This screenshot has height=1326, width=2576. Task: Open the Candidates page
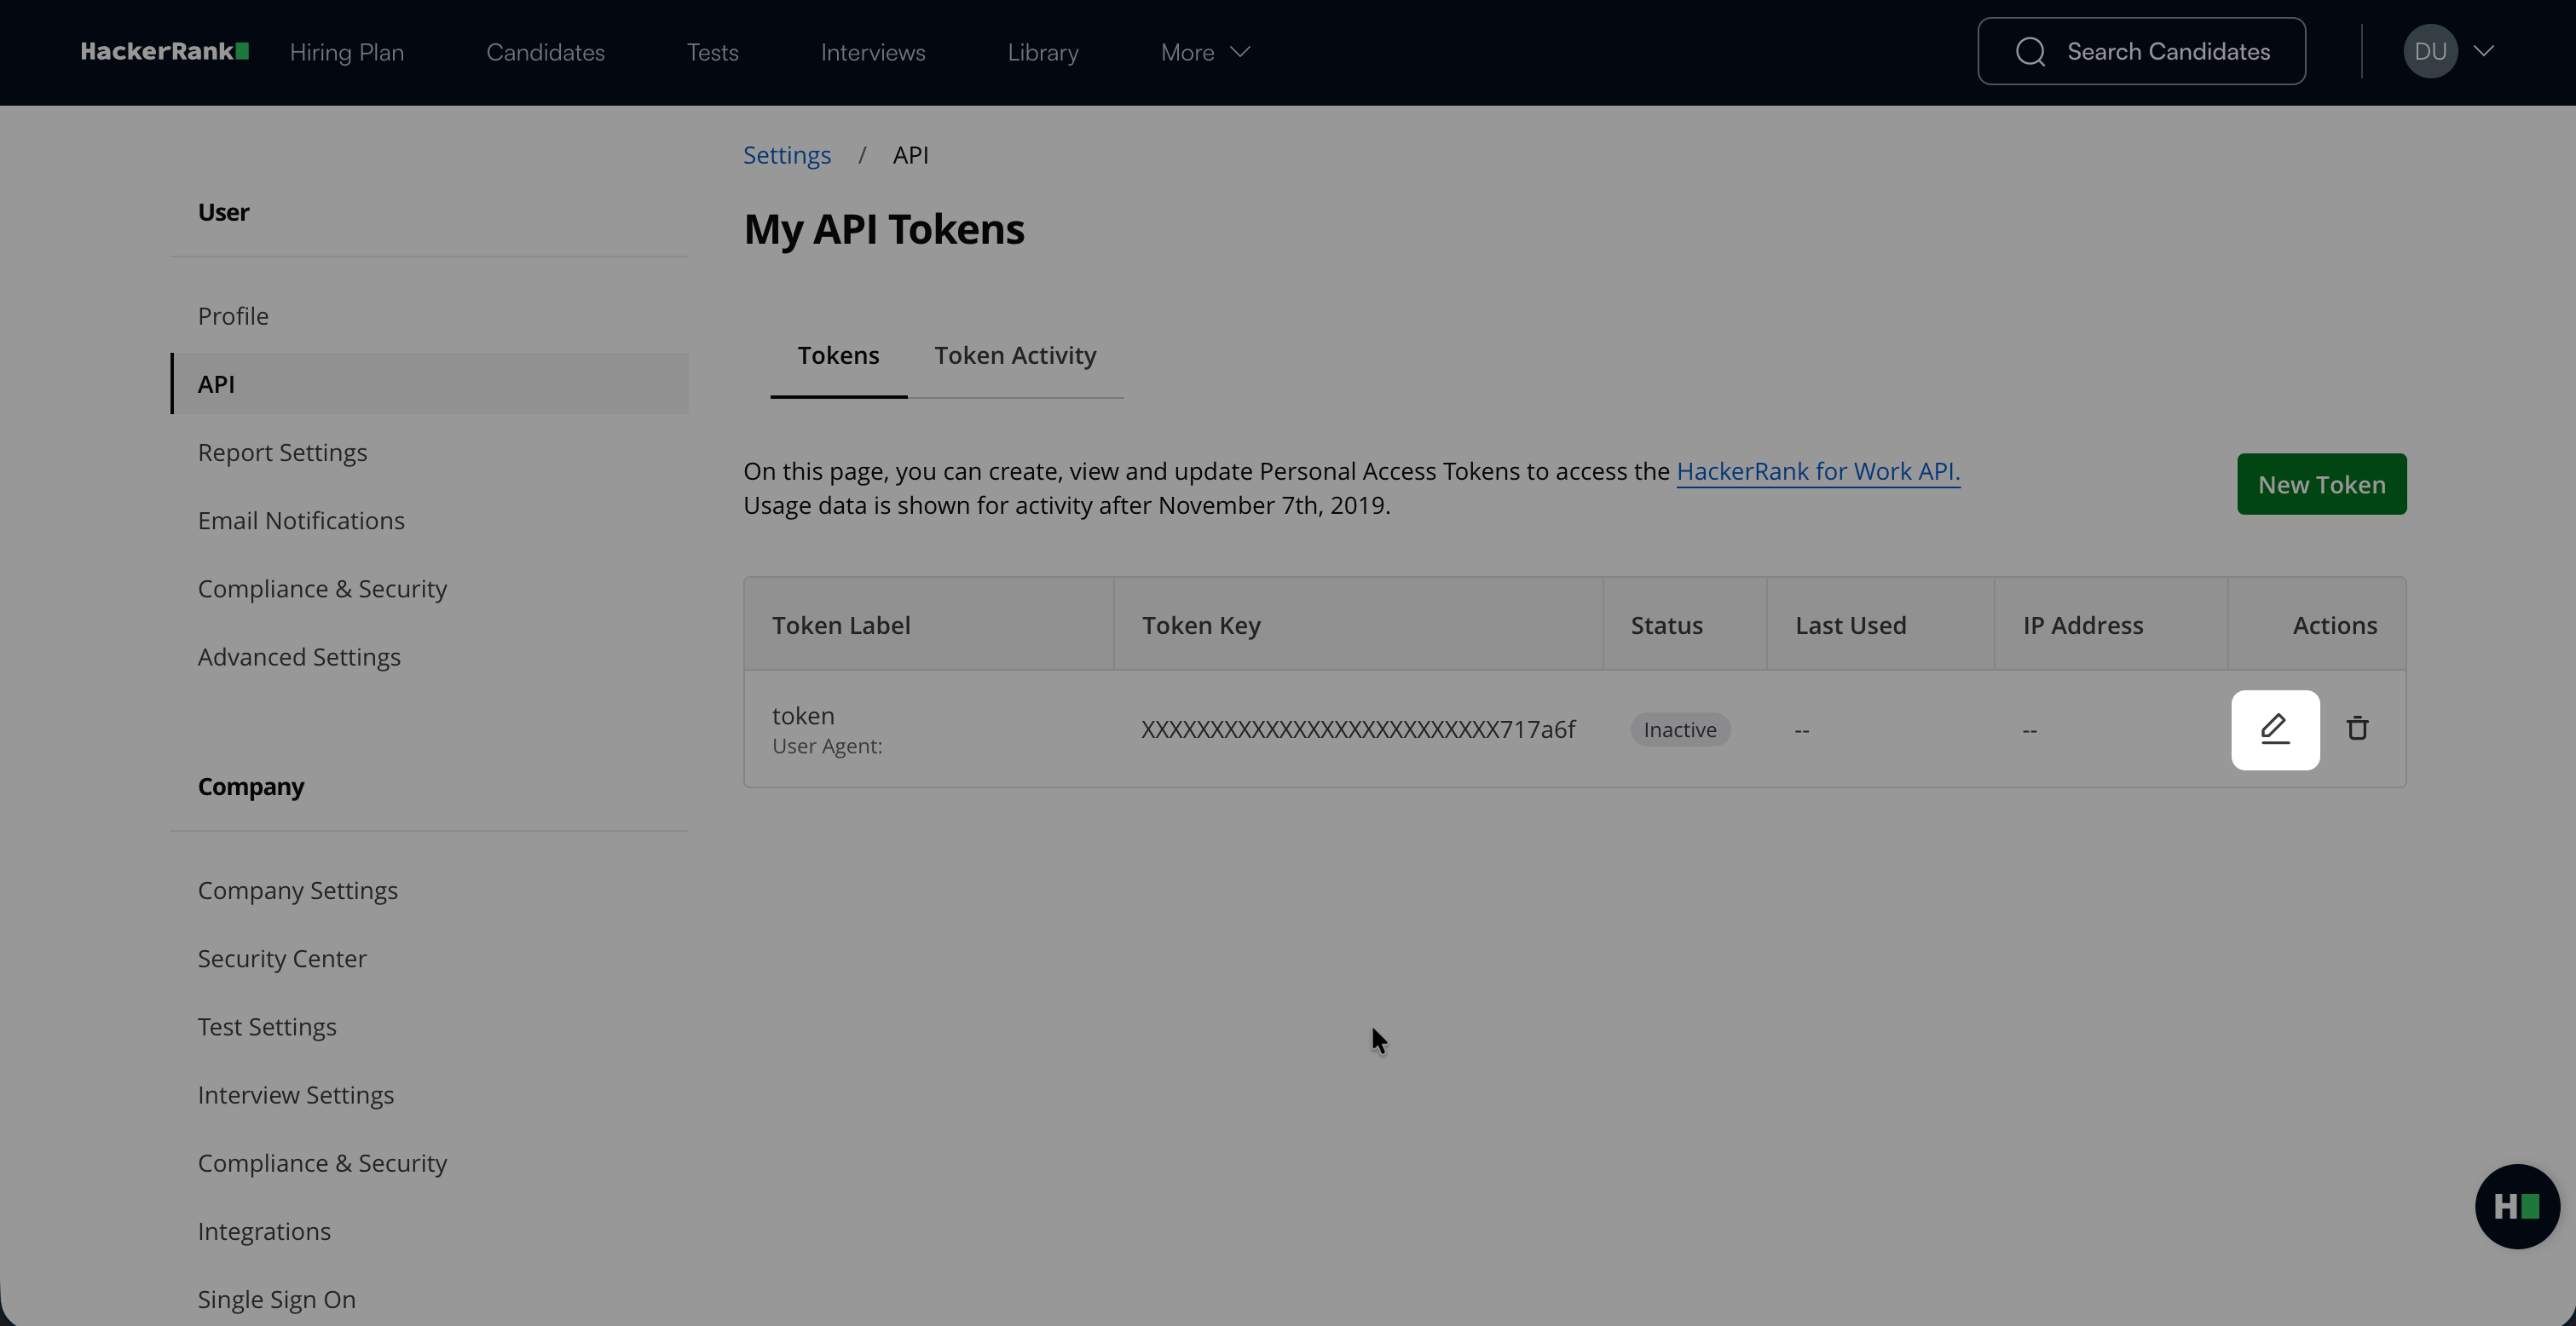pos(545,52)
